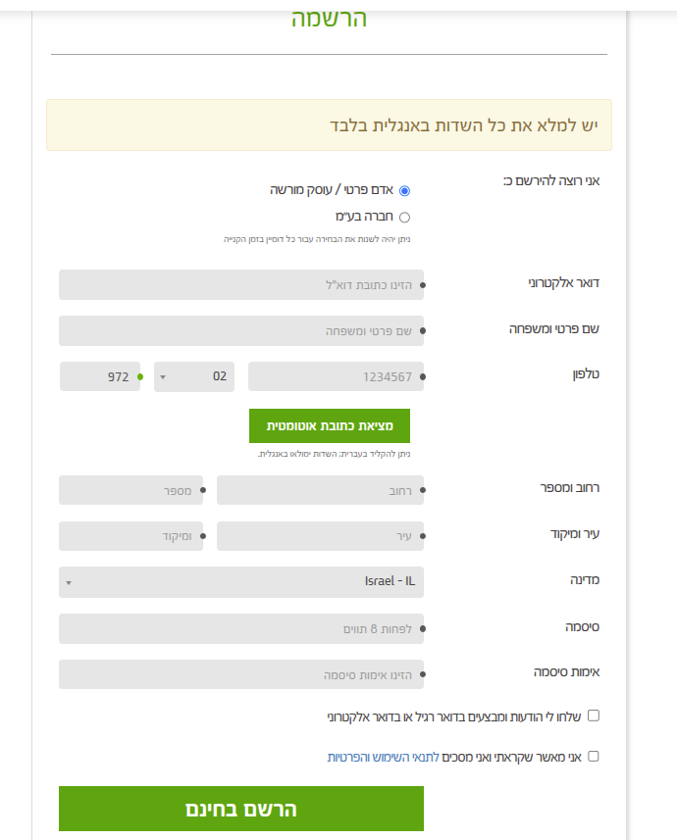Click the עיר city input field
The image size is (677, 840).
(x=320, y=536)
